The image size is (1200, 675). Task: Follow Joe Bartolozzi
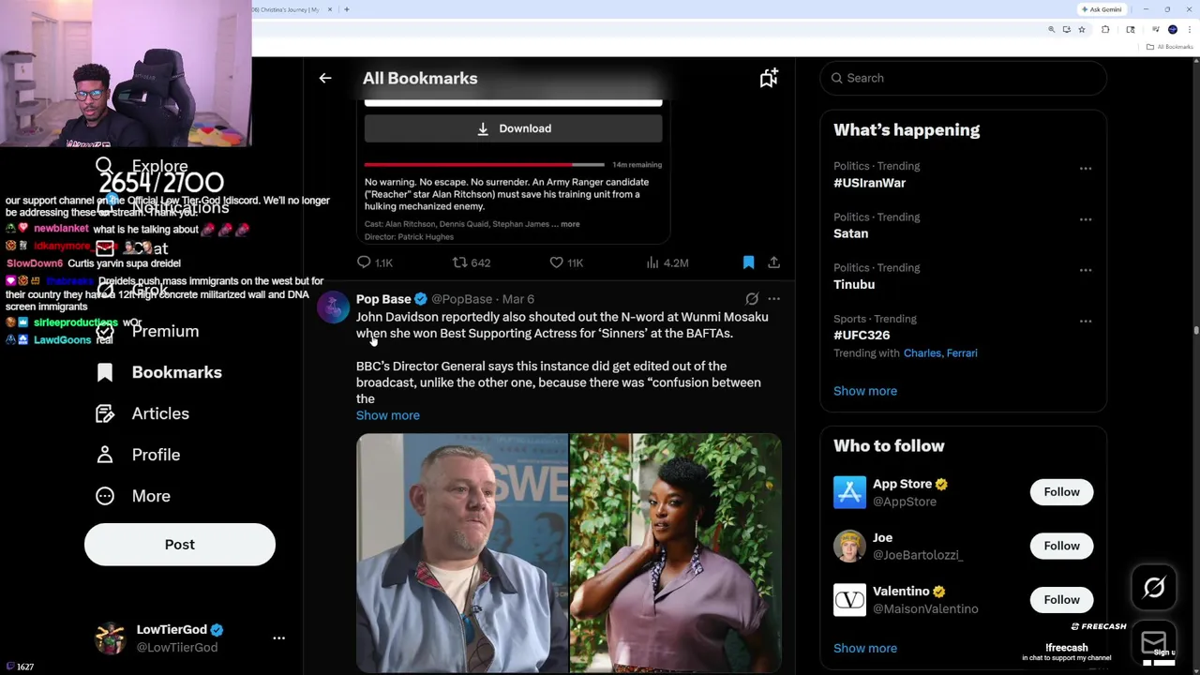[1061, 546]
